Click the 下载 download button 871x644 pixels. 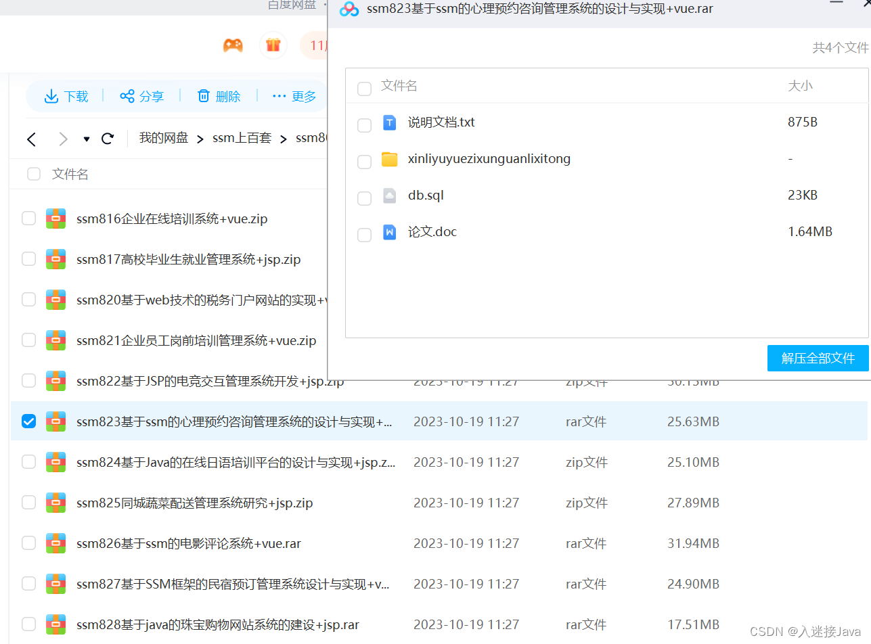(66, 97)
